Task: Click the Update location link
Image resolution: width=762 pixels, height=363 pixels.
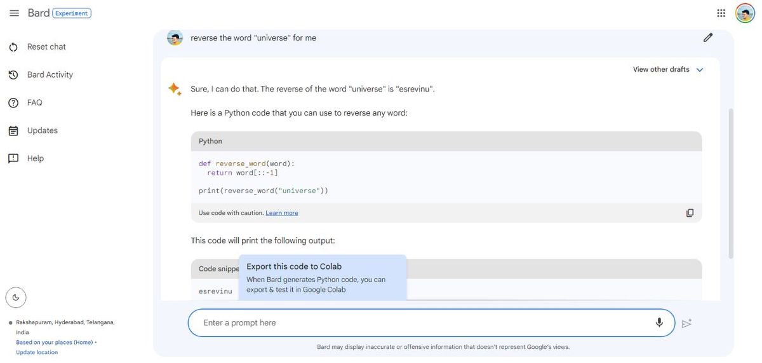Action: click(37, 352)
